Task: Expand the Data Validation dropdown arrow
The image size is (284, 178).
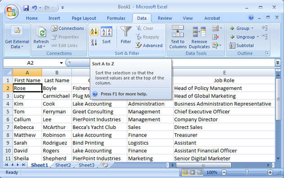Action: [x=221, y=28]
